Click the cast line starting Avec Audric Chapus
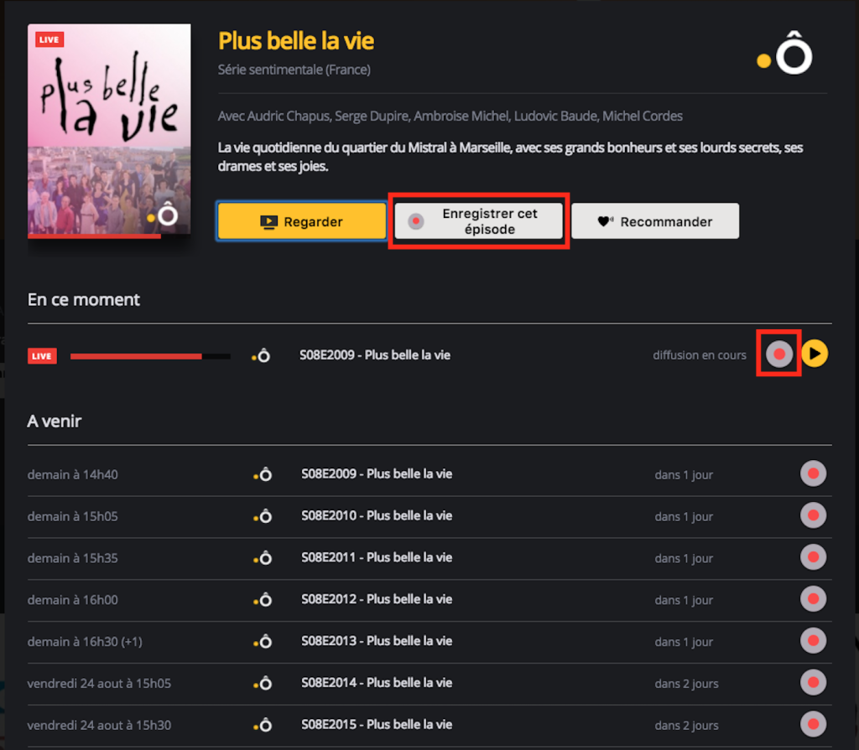This screenshot has width=859, height=750. point(450,116)
